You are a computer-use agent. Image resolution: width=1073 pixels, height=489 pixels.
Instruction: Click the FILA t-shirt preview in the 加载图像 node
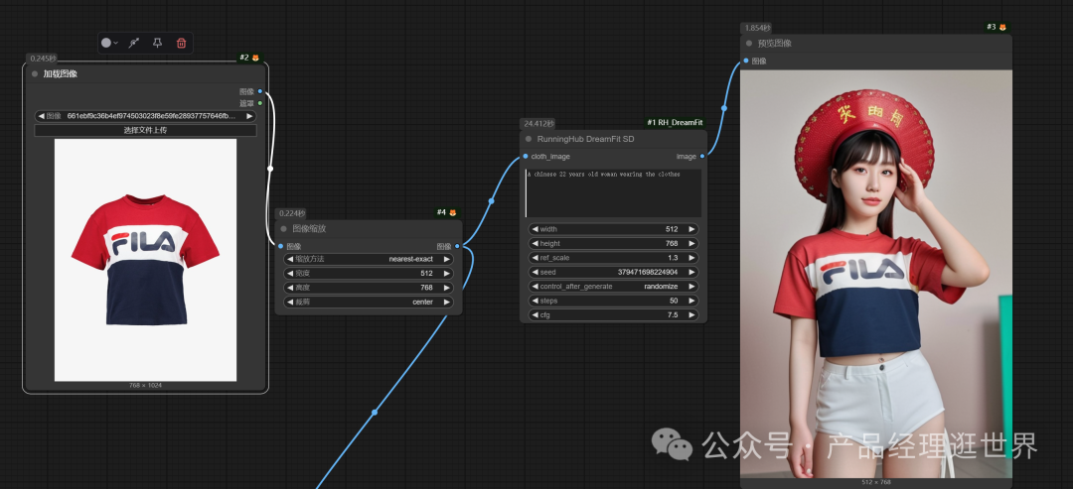click(x=146, y=260)
